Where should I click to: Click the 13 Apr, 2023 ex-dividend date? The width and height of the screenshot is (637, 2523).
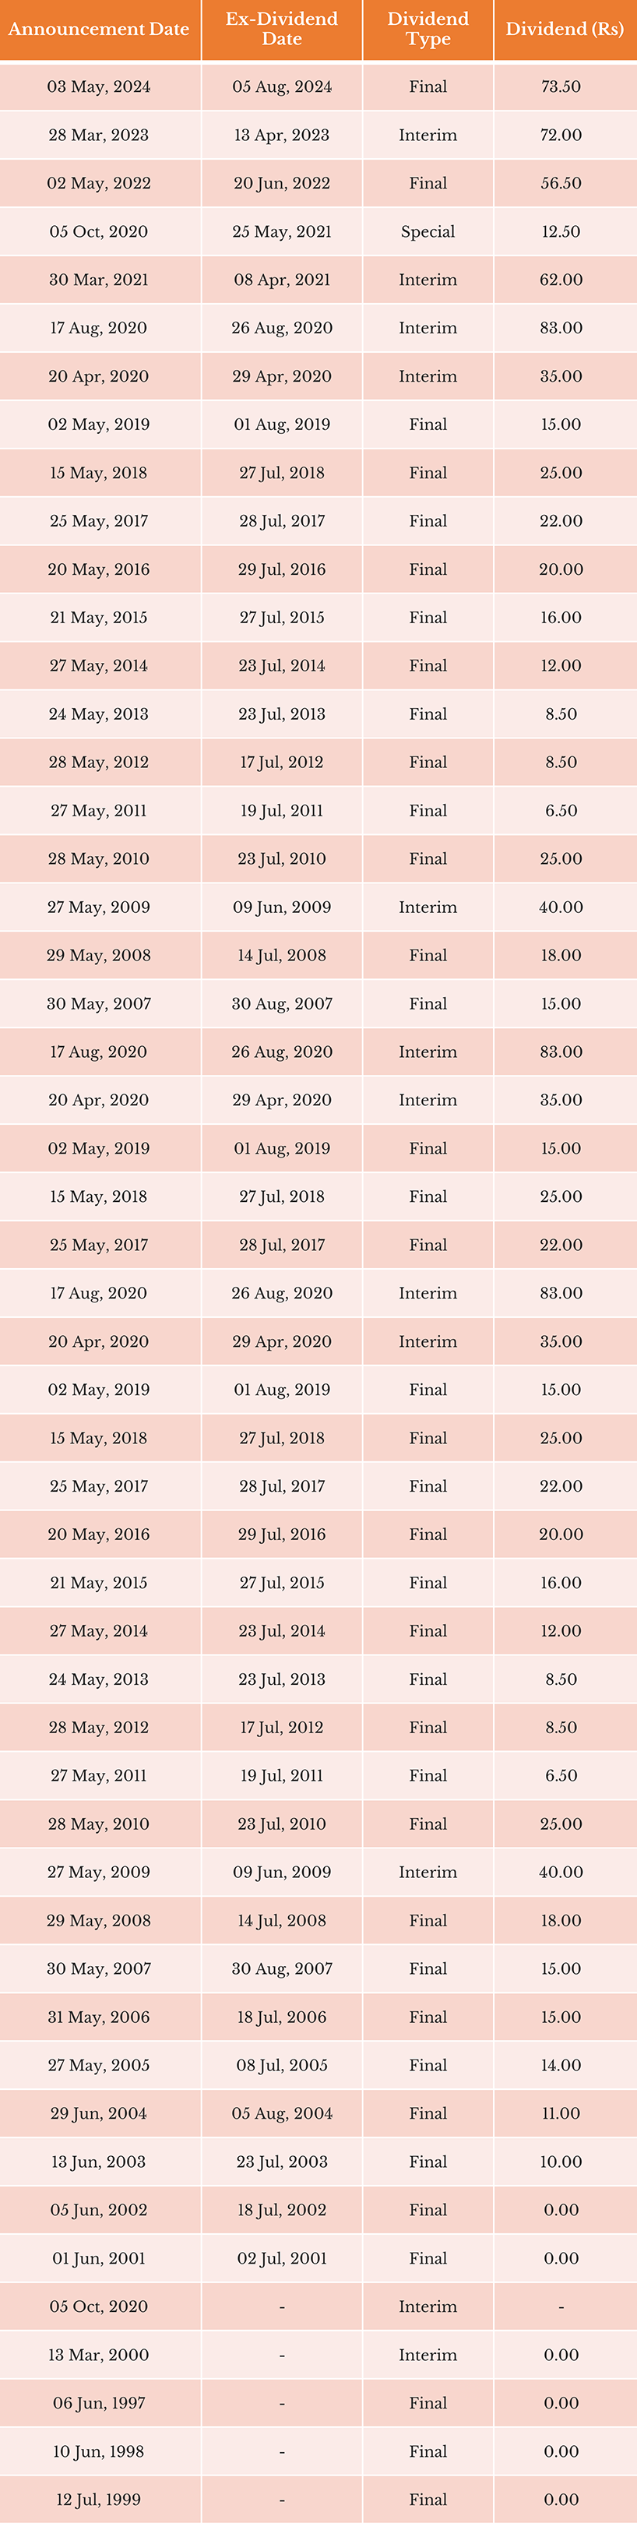click(x=282, y=136)
